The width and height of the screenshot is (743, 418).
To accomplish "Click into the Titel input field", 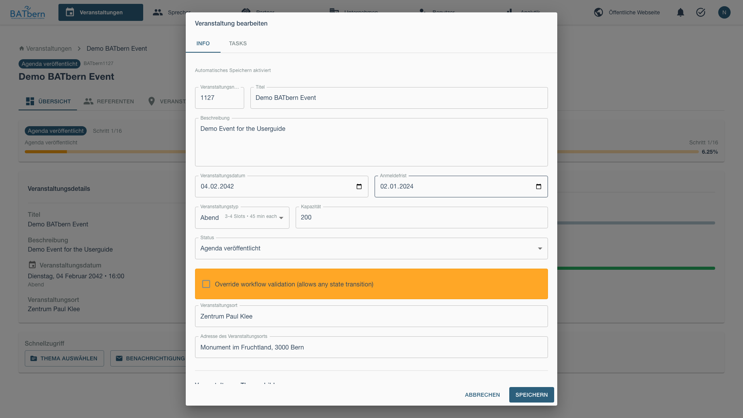I will click(x=399, y=98).
